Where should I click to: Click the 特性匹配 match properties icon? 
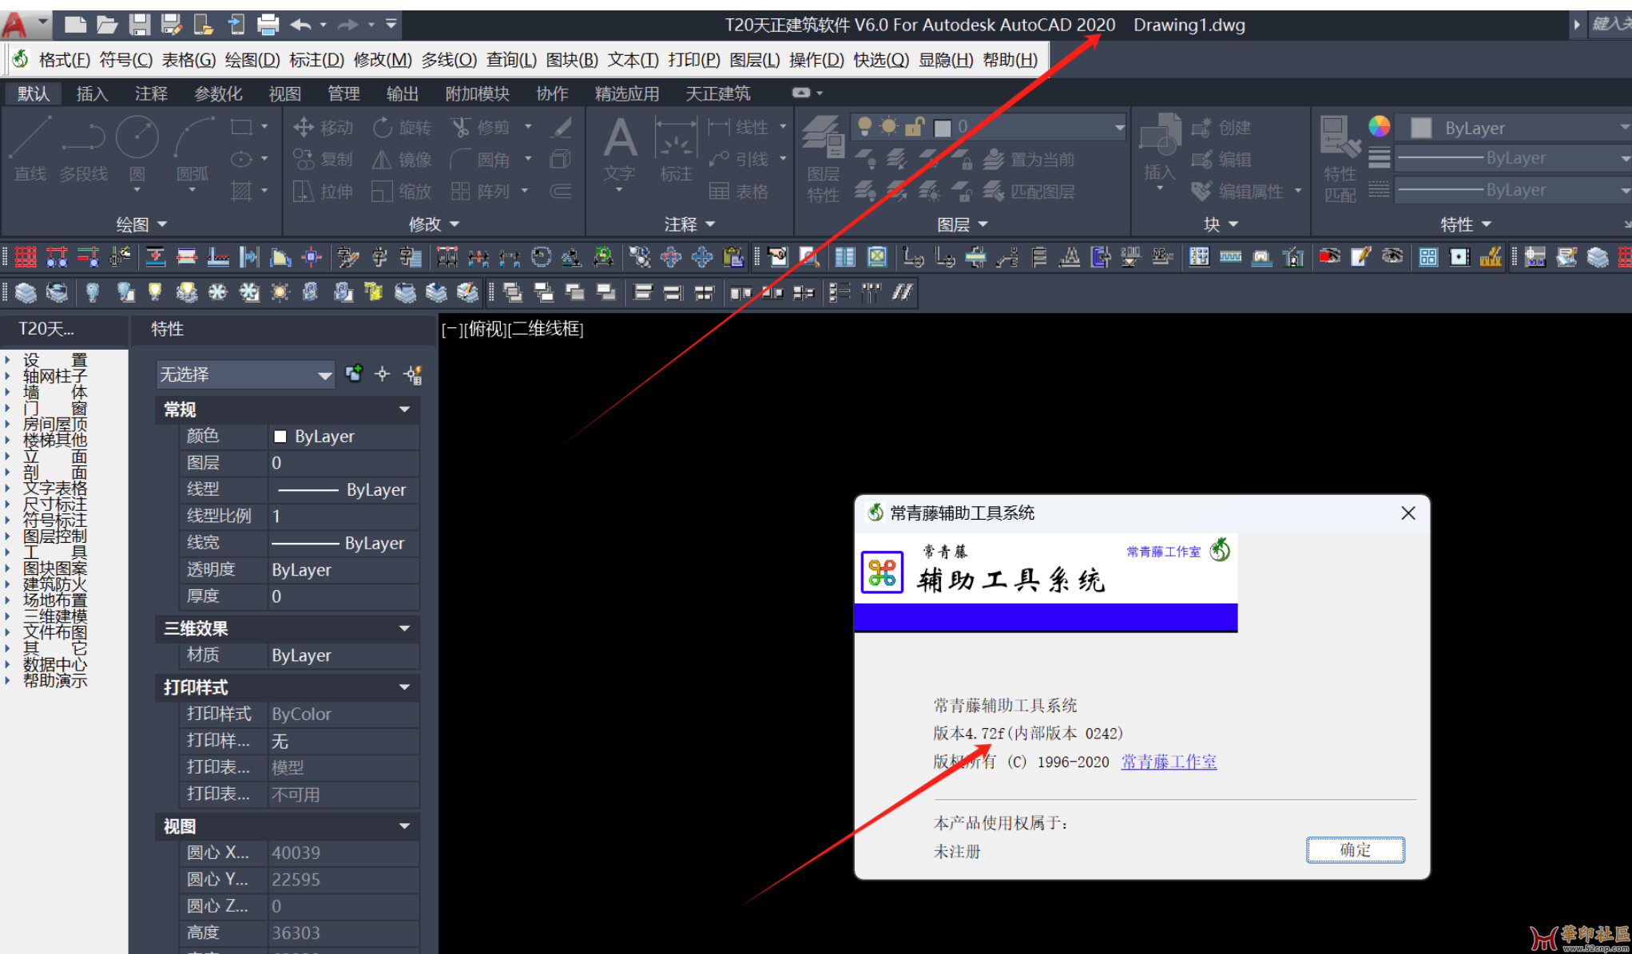tap(1340, 159)
